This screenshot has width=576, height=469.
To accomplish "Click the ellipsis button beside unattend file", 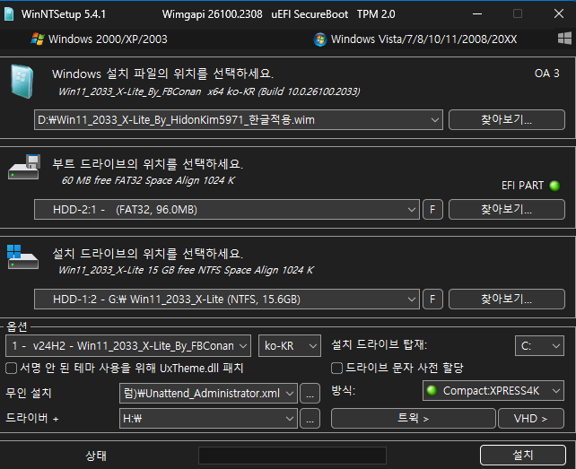I will 310,394.
